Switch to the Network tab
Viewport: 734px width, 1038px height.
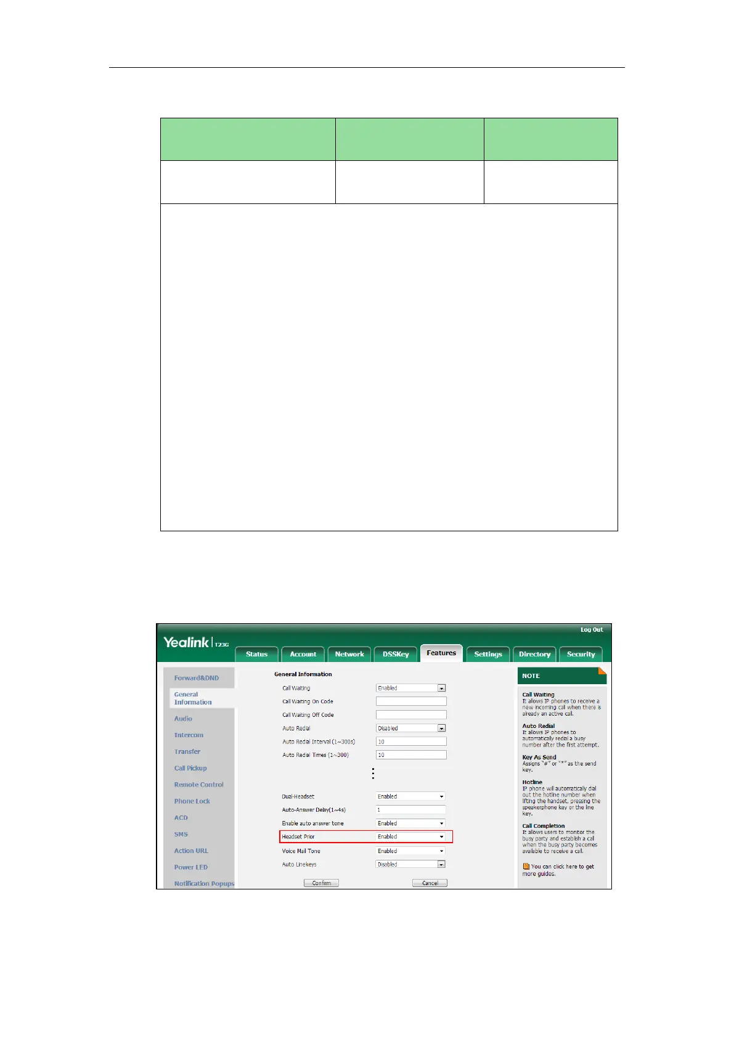pyautogui.click(x=349, y=654)
